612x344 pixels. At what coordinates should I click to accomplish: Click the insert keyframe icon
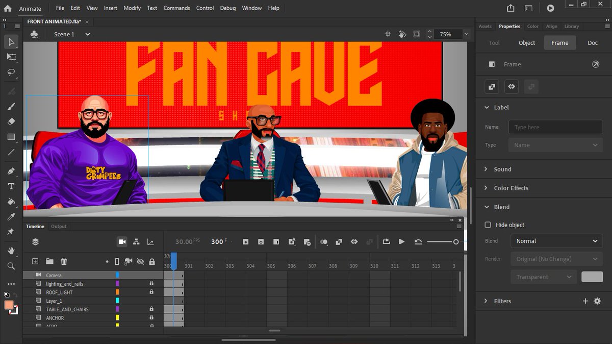[245, 242]
